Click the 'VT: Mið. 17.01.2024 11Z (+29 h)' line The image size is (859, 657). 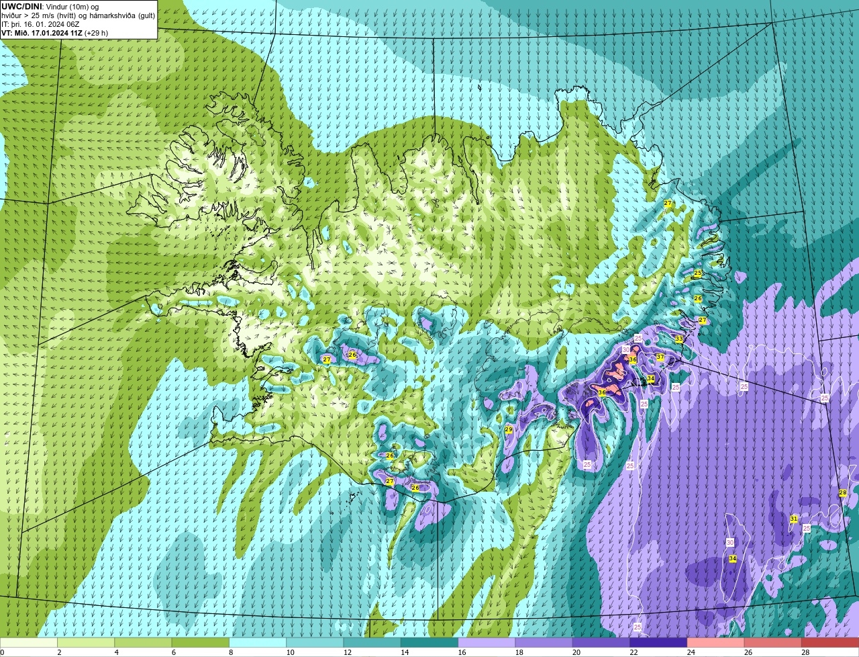pyautogui.click(x=54, y=32)
